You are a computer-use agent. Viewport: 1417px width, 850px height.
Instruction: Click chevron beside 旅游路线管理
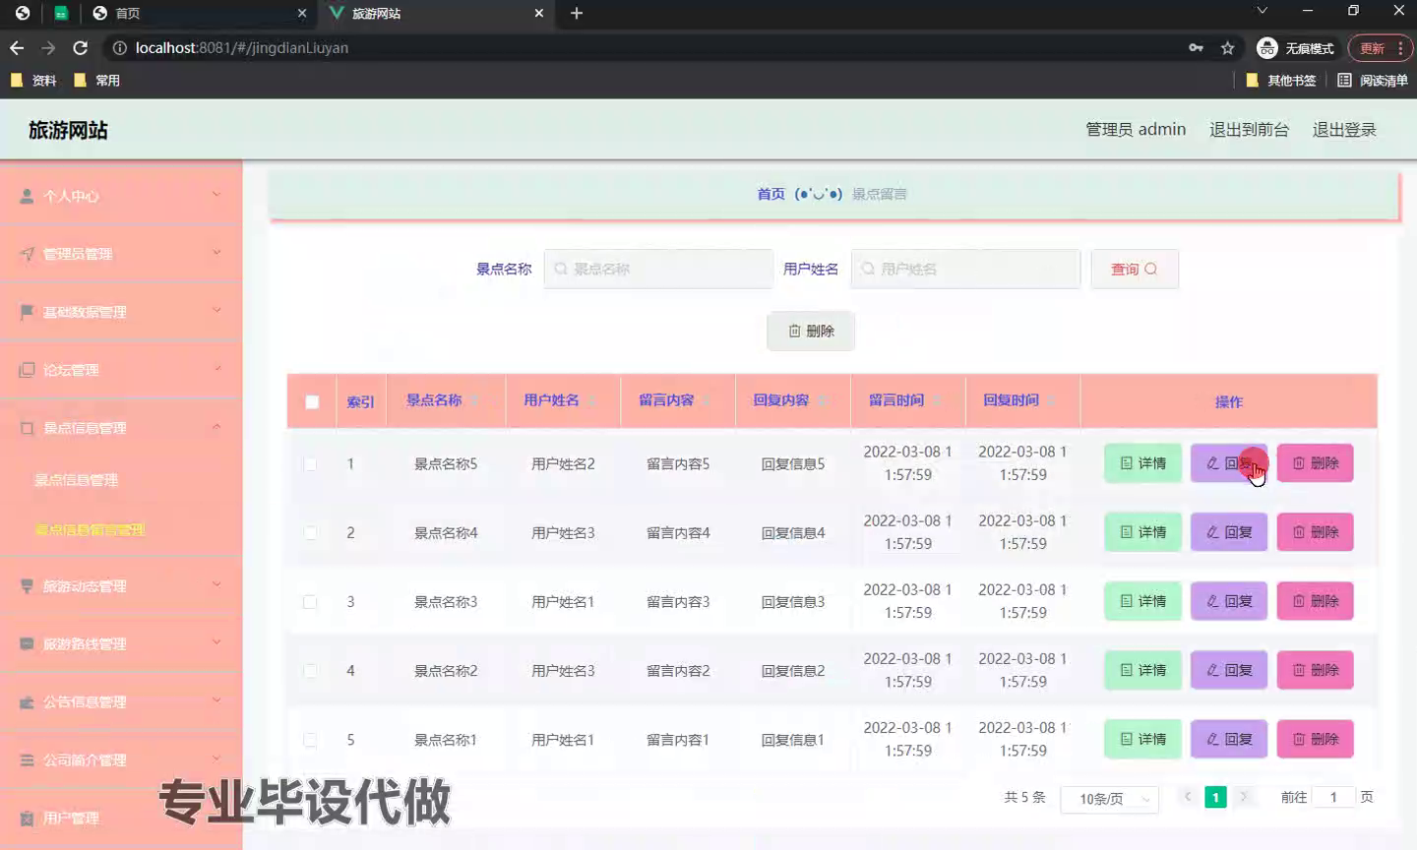click(216, 642)
